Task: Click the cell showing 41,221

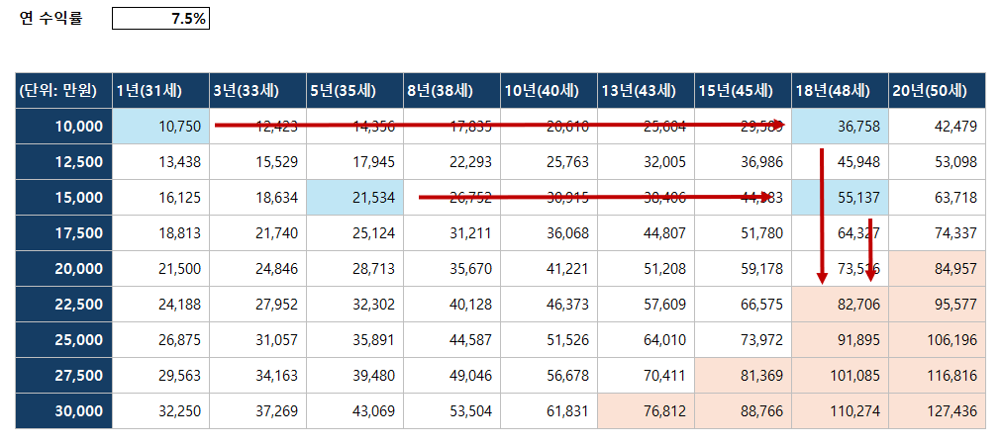Action: point(550,269)
